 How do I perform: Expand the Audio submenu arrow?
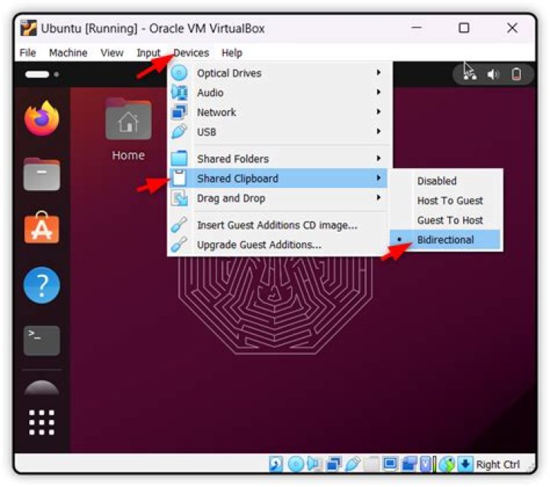(378, 92)
